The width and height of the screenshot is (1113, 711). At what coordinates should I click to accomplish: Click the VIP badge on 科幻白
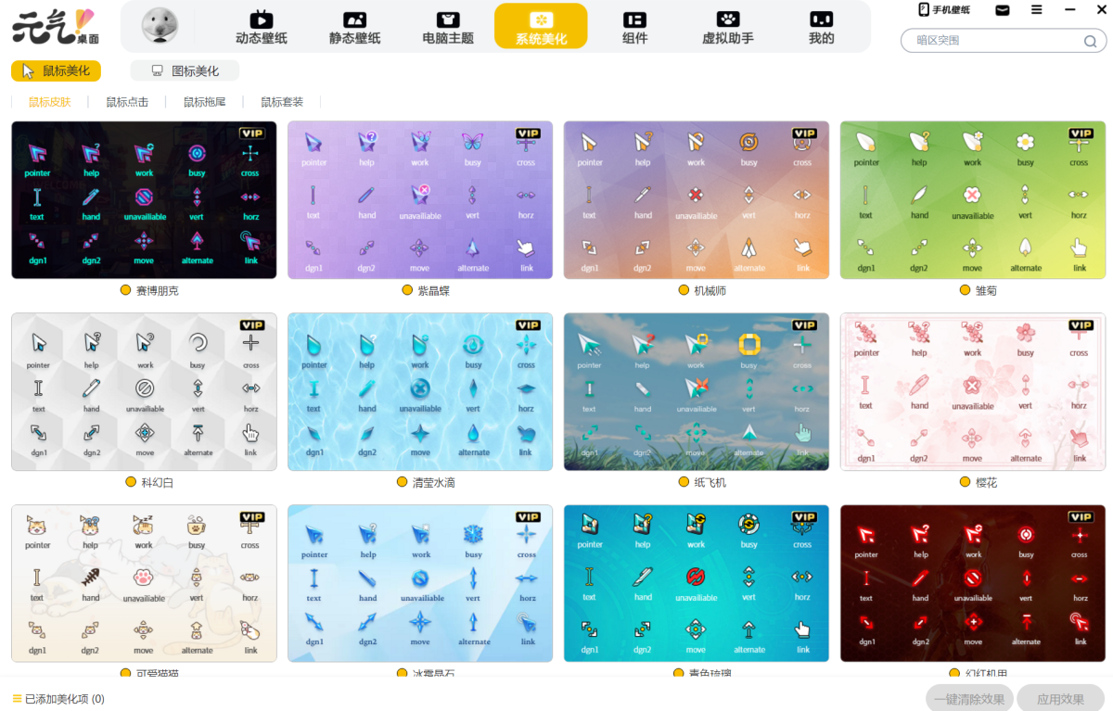(x=251, y=325)
